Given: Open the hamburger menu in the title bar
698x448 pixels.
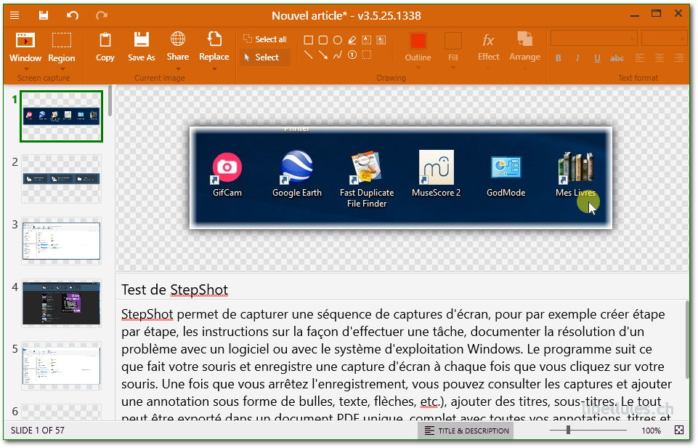Looking at the screenshot, I should [x=15, y=15].
